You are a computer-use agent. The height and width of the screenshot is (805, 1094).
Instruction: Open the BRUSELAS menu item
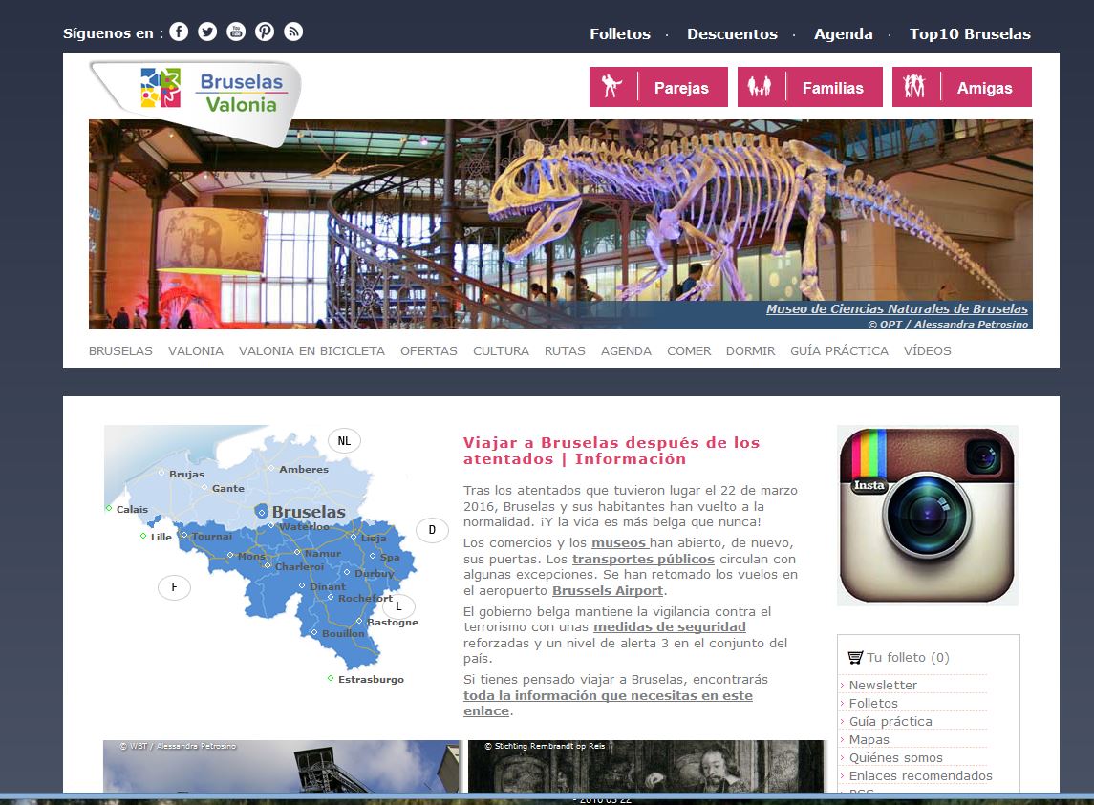120,350
